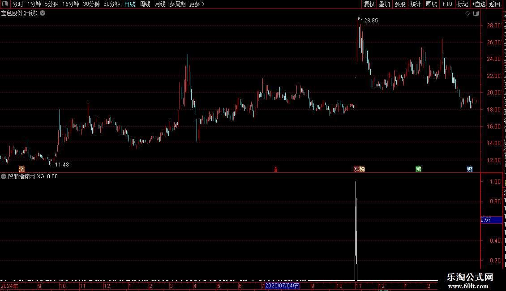506x291 pixels.
Task: Select the 5分钟 period
Action: tap(51, 4)
